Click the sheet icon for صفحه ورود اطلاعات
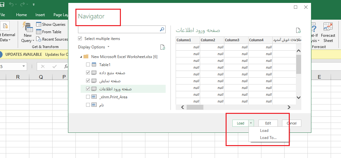 click(x=94, y=89)
